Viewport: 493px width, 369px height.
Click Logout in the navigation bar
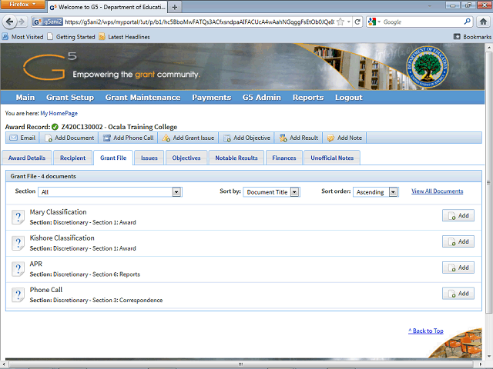(x=349, y=98)
